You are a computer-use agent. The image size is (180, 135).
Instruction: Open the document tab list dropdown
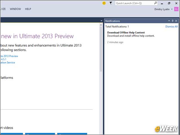[101, 21]
